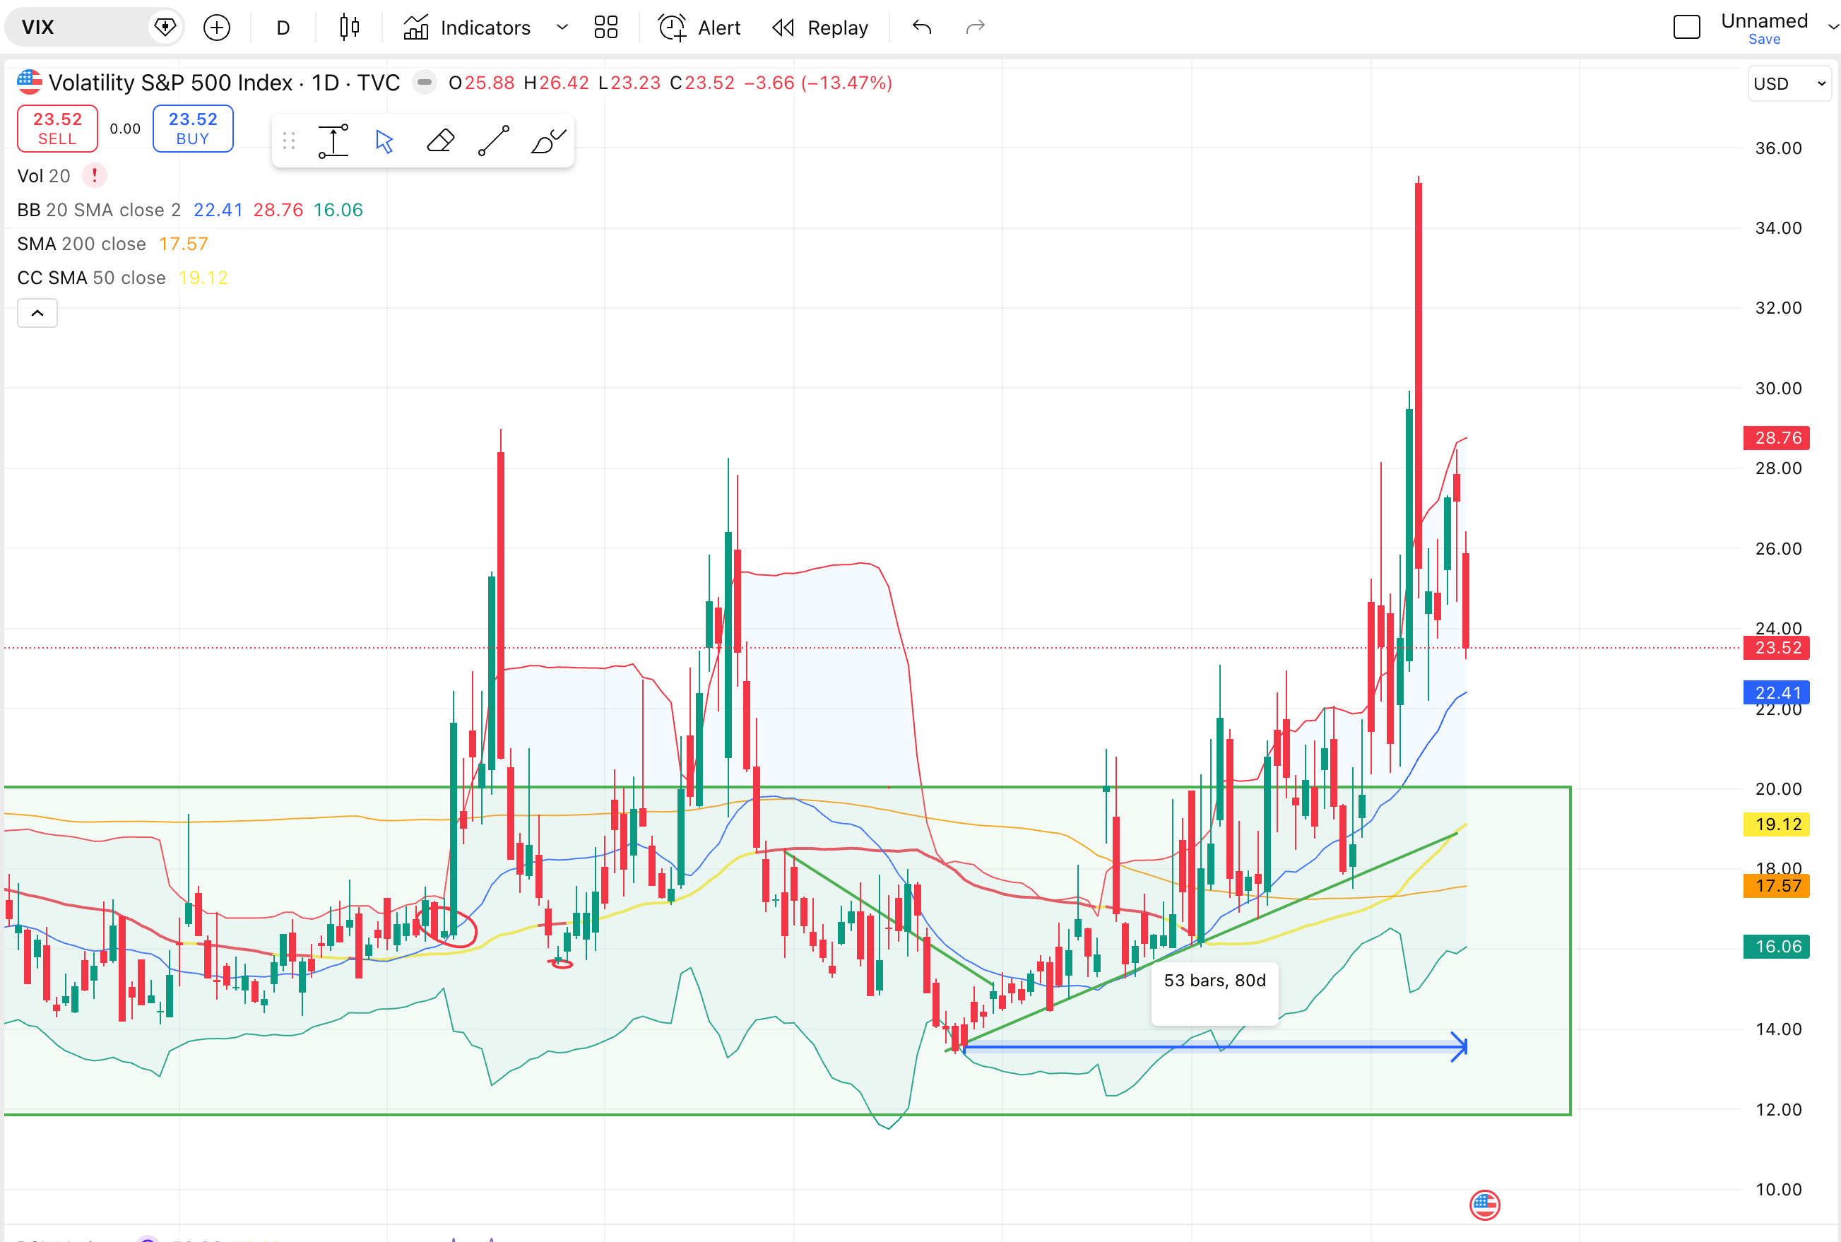The width and height of the screenshot is (1841, 1242).
Task: Click the Vol indicator error warning icon
Action: click(x=94, y=176)
